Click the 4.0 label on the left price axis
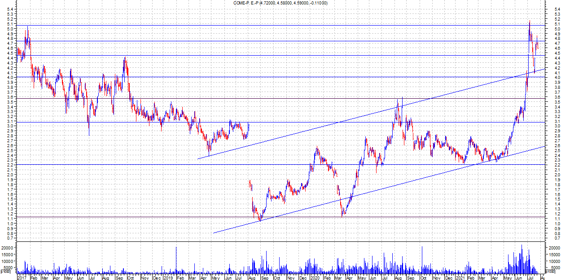The width and height of the screenshot is (561, 280). (x=11, y=78)
